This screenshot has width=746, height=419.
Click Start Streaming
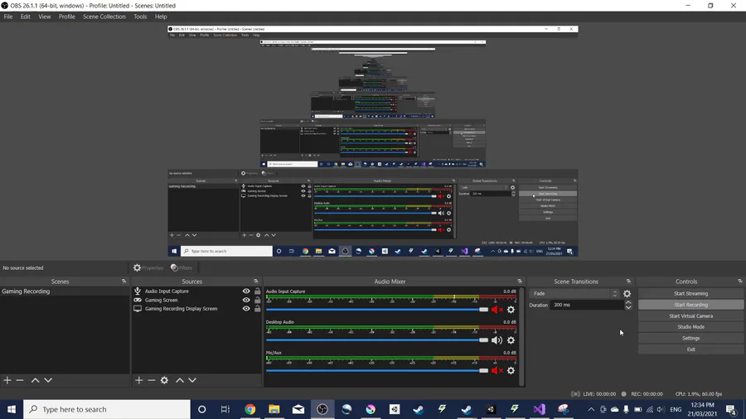pyautogui.click(x=690, y=294)
